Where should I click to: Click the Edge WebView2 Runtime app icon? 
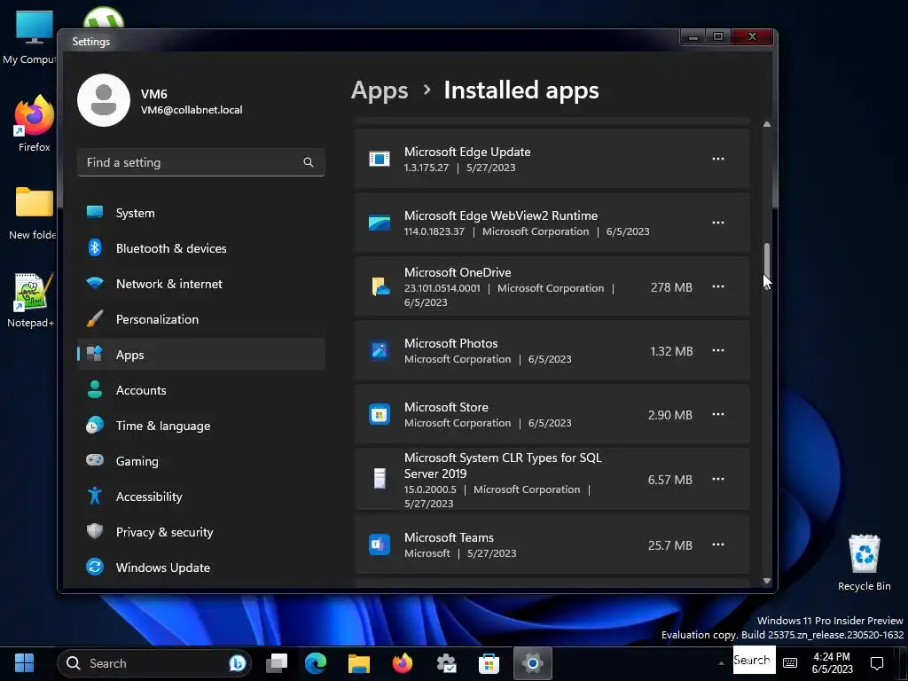380,223
